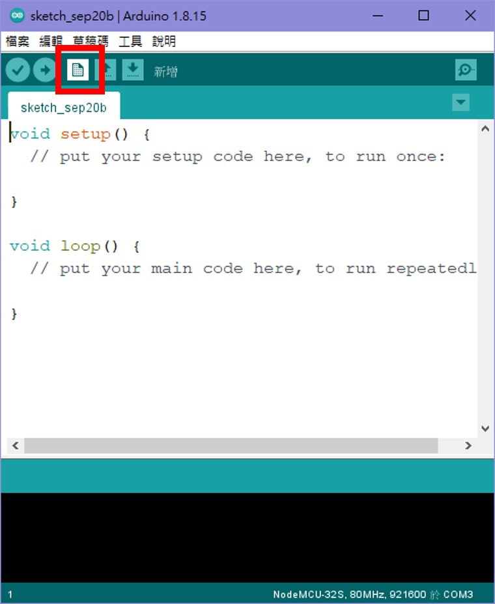Viewport: 495px width, 604px height.
Task: Open the 檔案 menu
Action: tap(18, 41)
